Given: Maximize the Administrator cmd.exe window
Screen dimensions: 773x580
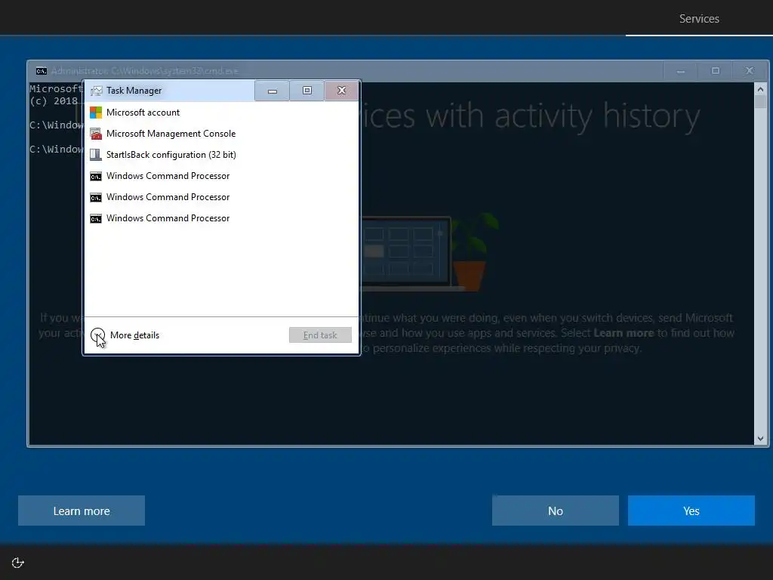Looking at the screenshot, I should (716, 71).
